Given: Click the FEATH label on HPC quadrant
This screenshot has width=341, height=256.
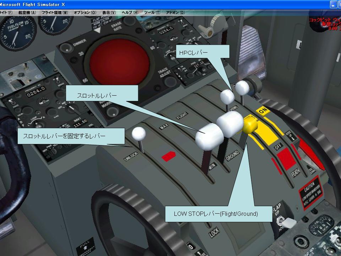Looking at the screenshot, I should click(296, 173).
